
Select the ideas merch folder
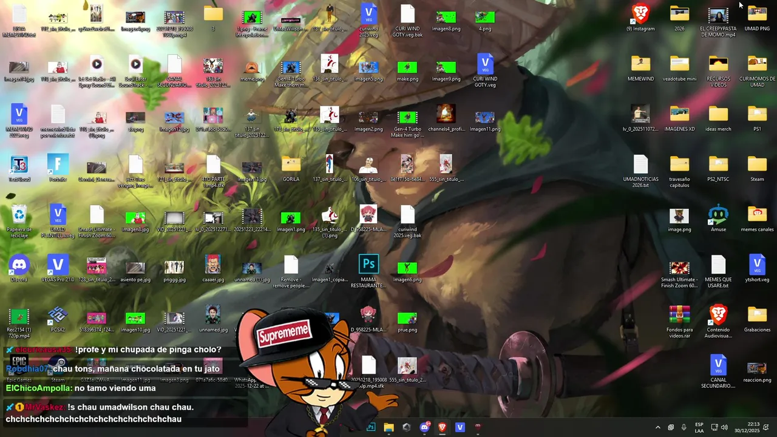(x=718, y=118)
